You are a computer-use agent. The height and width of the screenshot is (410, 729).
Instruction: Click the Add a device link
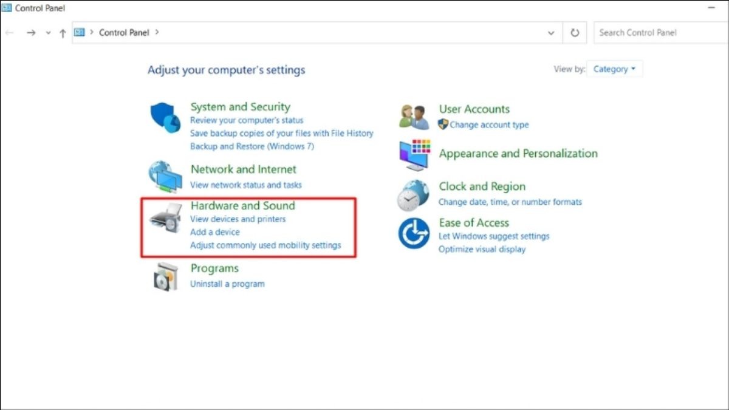215,232
